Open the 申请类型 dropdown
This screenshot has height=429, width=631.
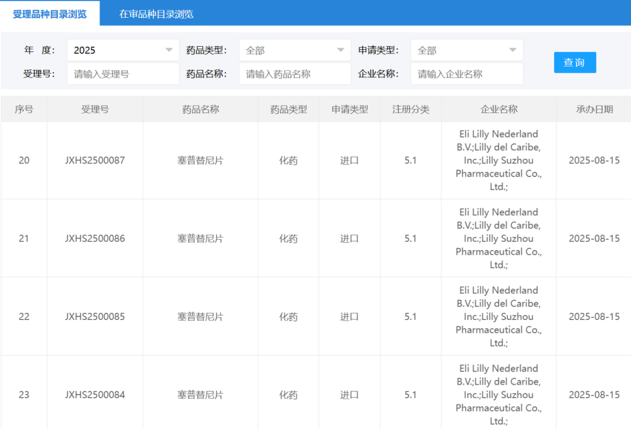click(466, 50)
